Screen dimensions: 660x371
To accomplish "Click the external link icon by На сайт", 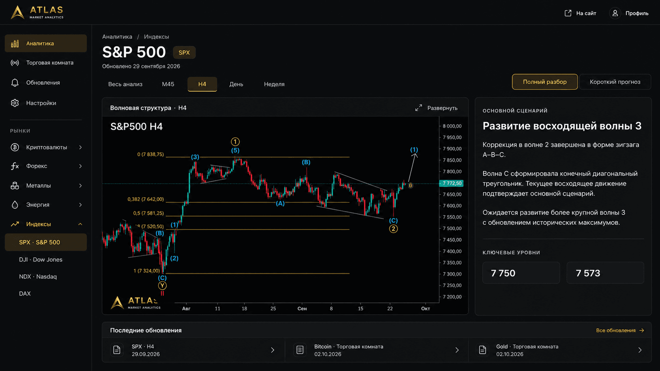I will (x=568, y=13).
